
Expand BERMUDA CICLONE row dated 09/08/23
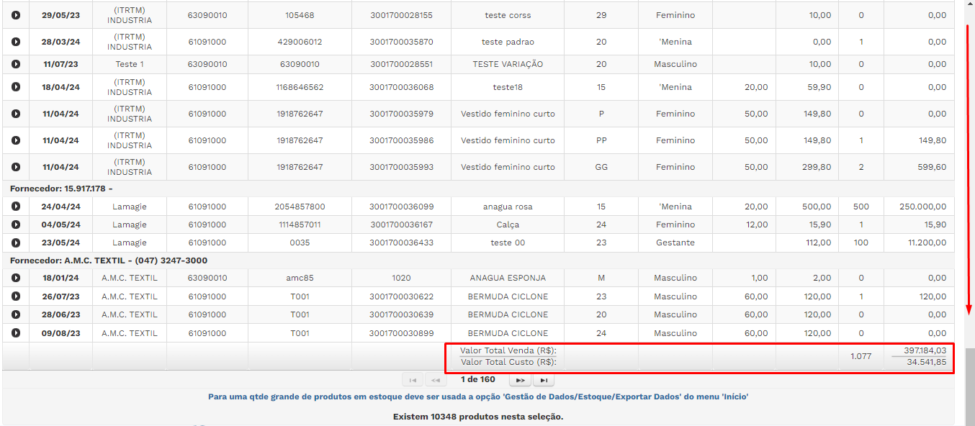point(16,333)
